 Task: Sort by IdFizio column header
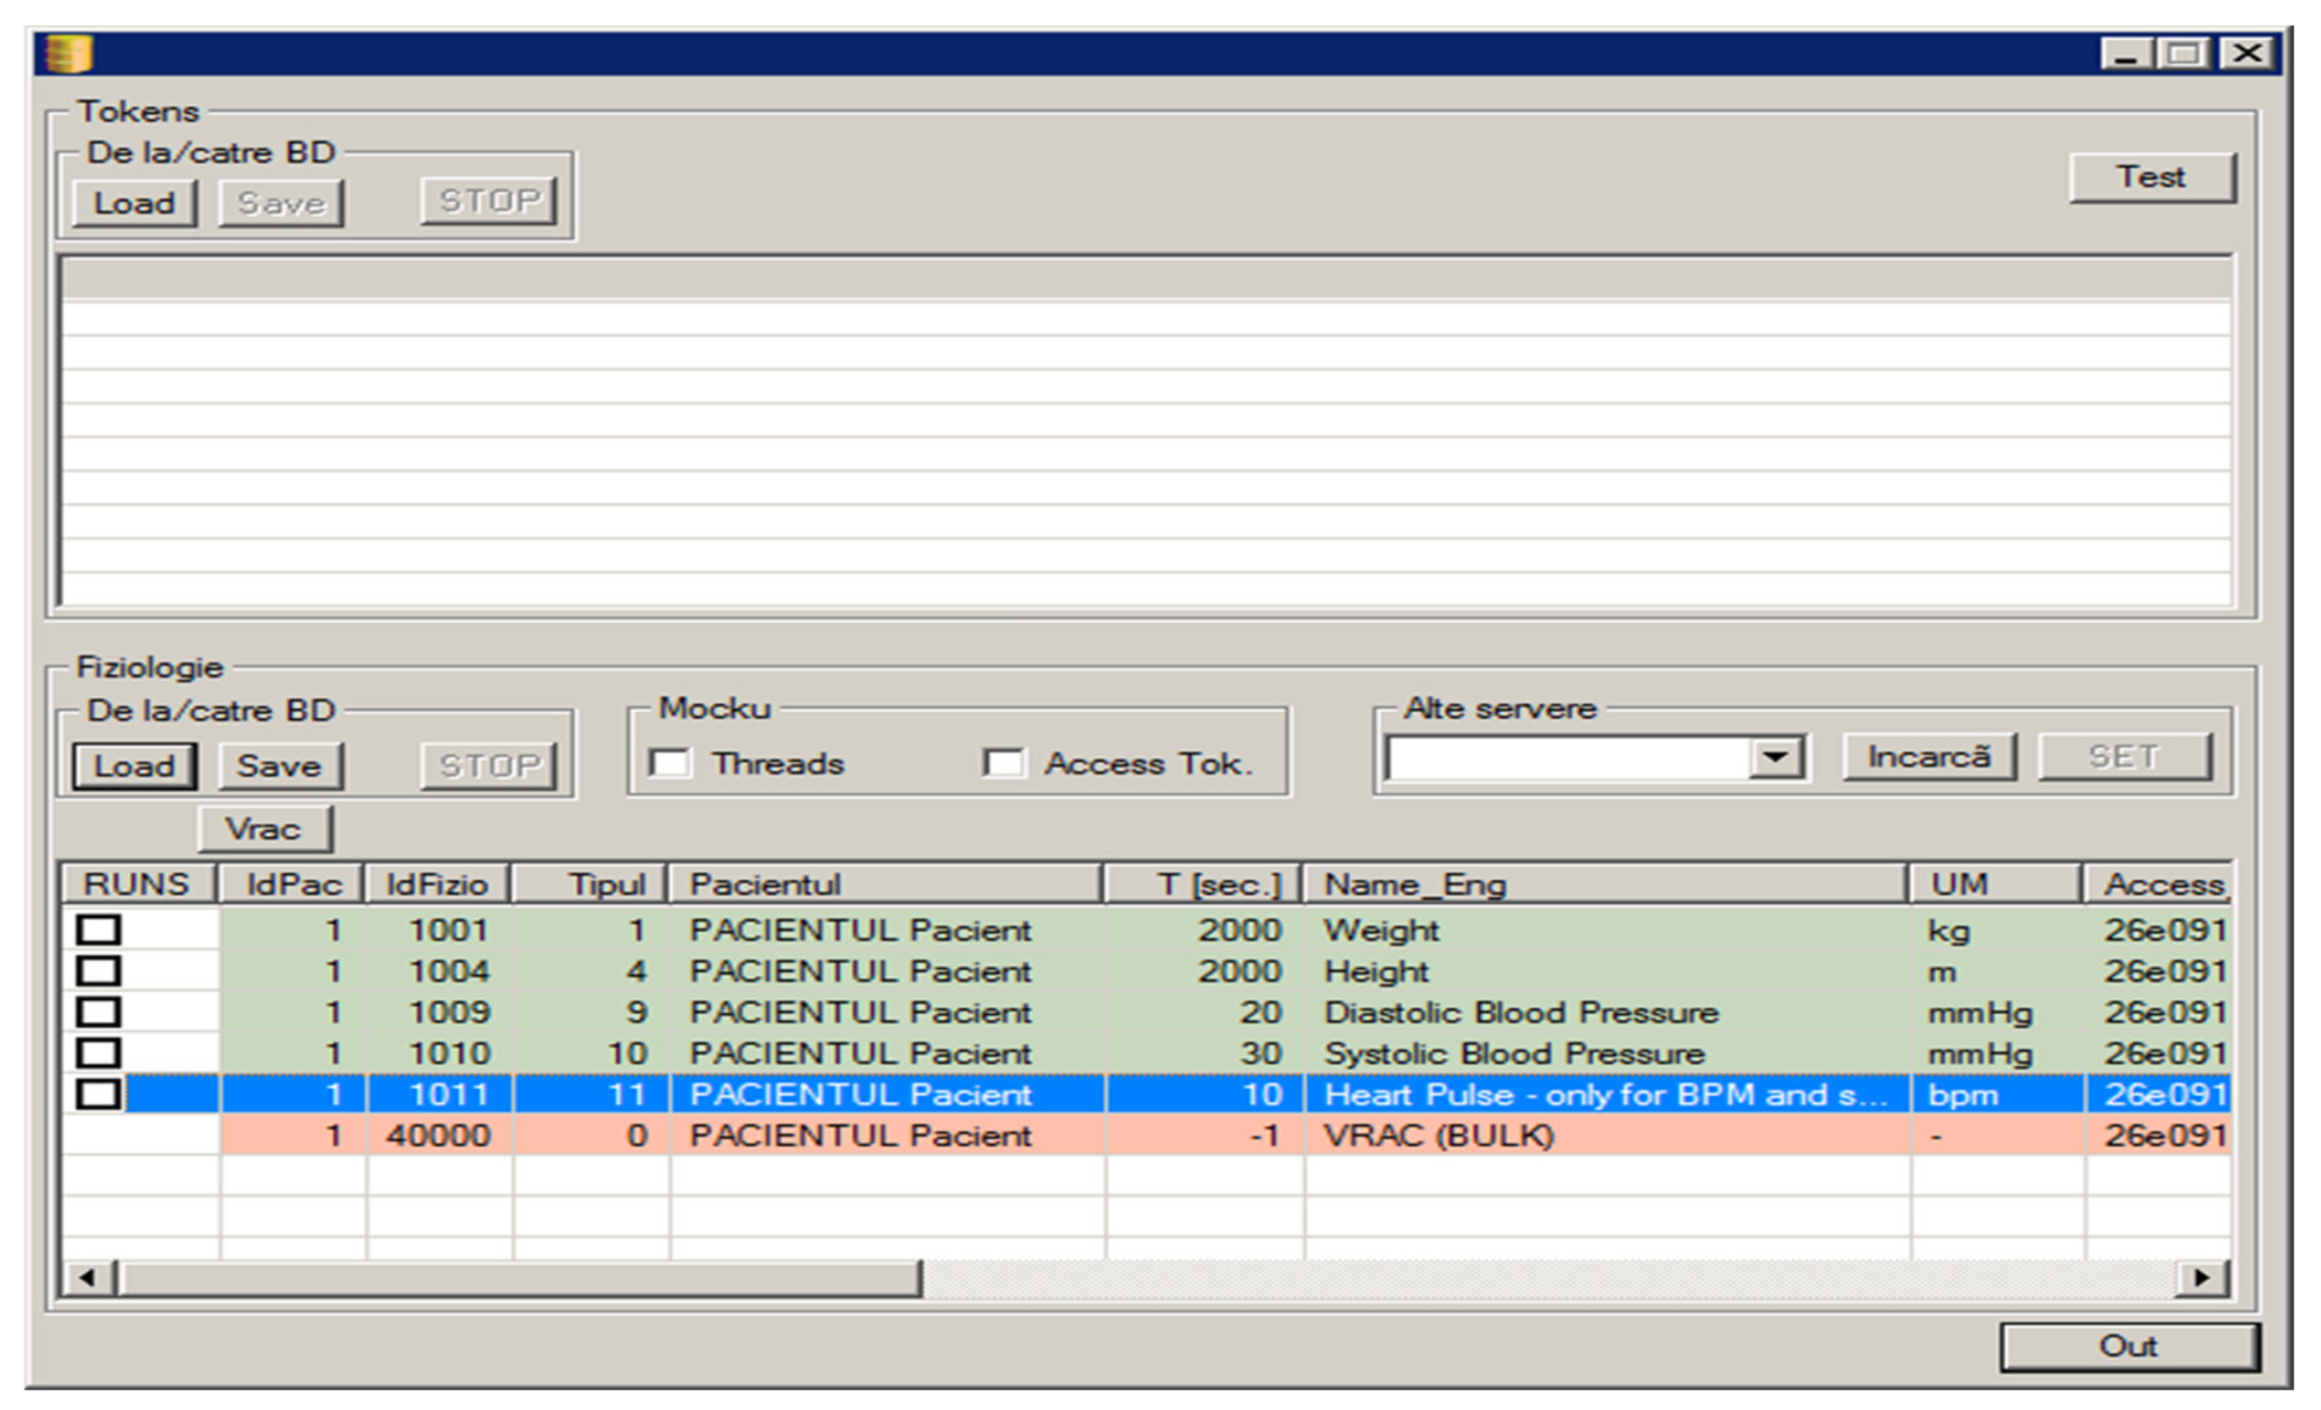pos(439,884)
